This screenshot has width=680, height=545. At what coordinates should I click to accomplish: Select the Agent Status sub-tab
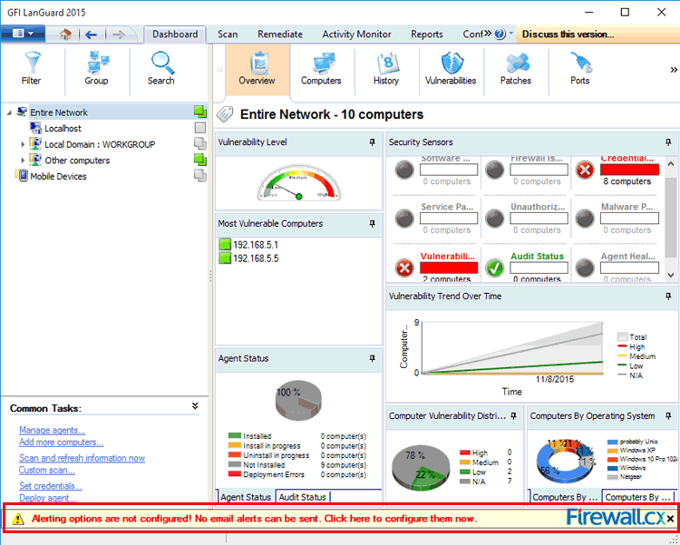tap(246, 497)
